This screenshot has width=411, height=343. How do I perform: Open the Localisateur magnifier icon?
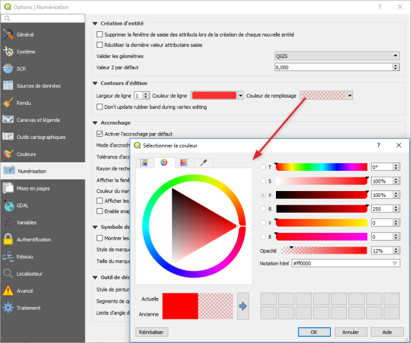(x=8, y=274)
